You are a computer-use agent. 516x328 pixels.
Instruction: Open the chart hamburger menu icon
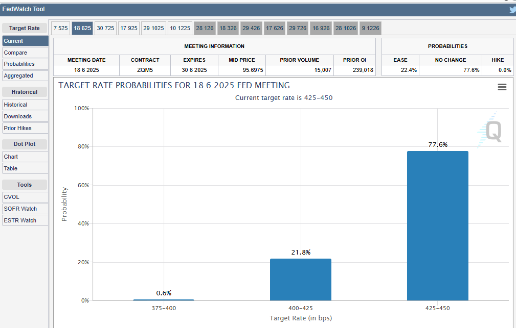(502, 87)
